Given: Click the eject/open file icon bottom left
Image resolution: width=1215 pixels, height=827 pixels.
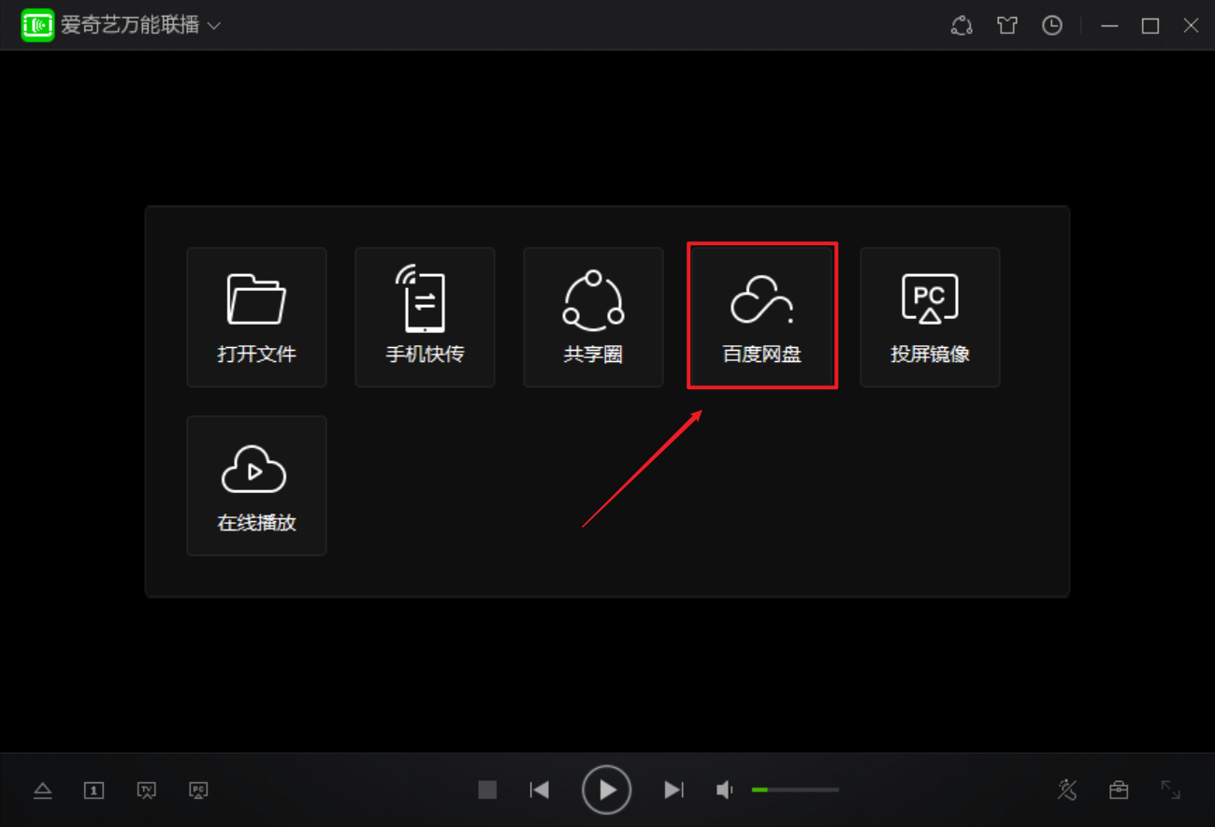Looking at the screenshot, I should click(43, 791).
